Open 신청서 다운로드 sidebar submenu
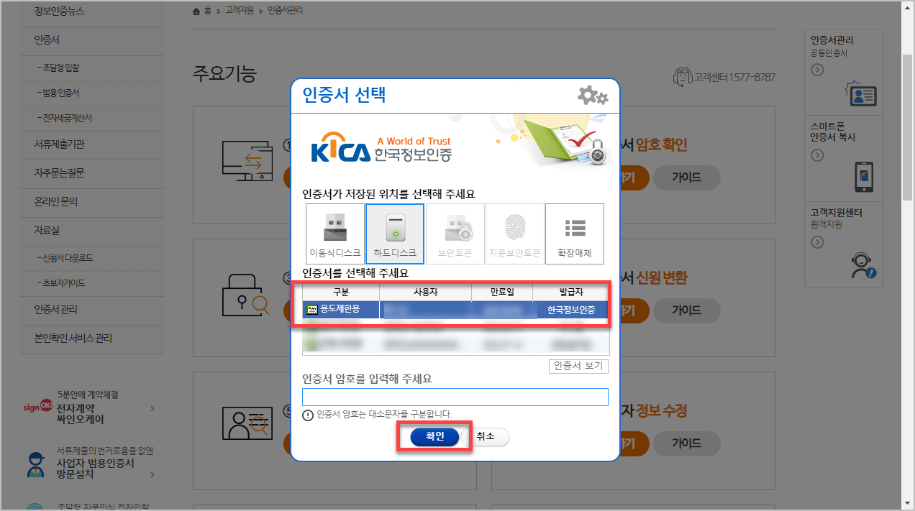 [65, 257]
